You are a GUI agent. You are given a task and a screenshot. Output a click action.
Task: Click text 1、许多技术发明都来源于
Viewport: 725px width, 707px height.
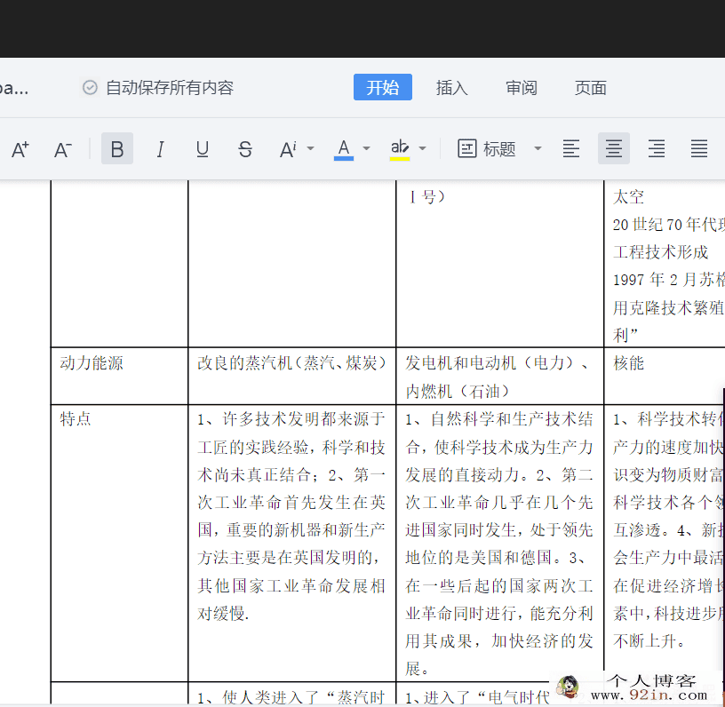(291, 419)
